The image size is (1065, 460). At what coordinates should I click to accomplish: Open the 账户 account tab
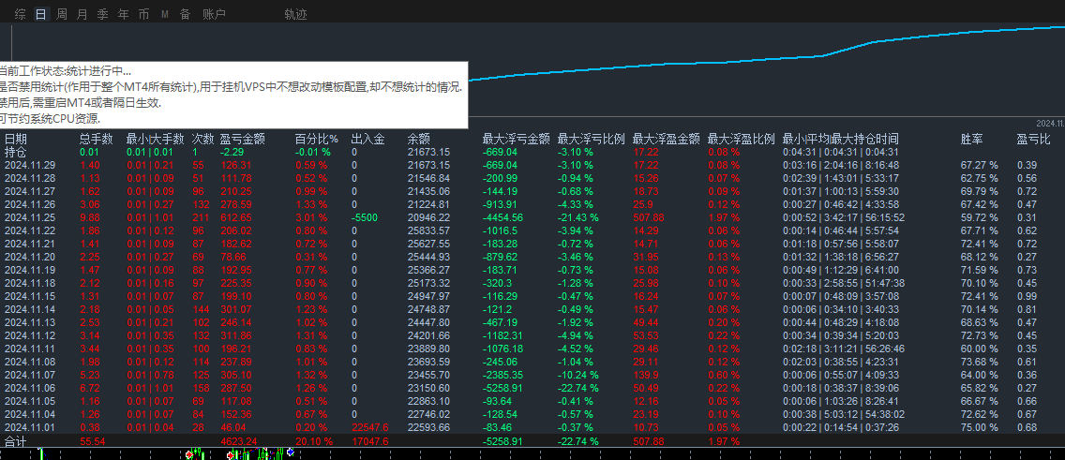214,14
